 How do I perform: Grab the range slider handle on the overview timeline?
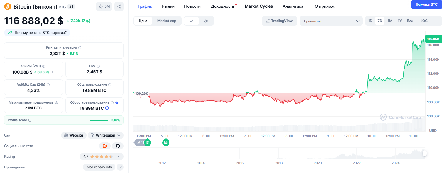(424, 153)
